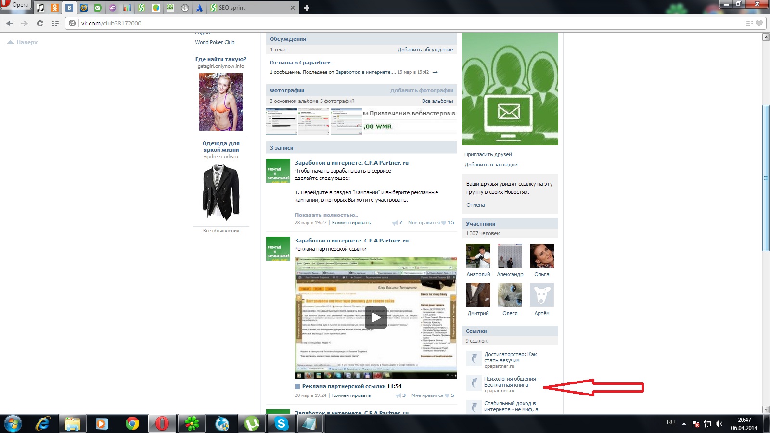Open uTorrent from taskbar
The height and width of the screenshot is (433, 770).
click(252, 424)
